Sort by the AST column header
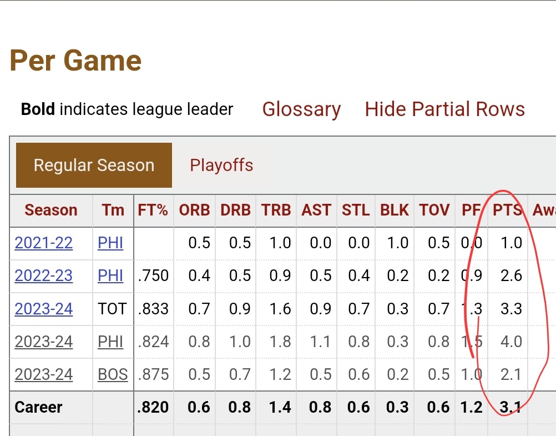The image size is (556, 436). coord(316,211)
